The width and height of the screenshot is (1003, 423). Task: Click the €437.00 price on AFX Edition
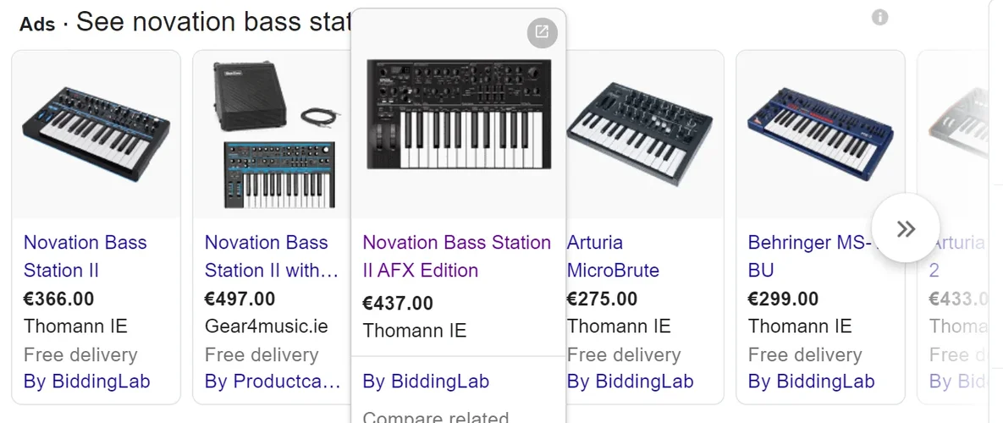point(398,303)
